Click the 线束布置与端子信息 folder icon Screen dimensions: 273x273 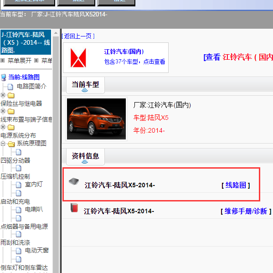(11, 111)
